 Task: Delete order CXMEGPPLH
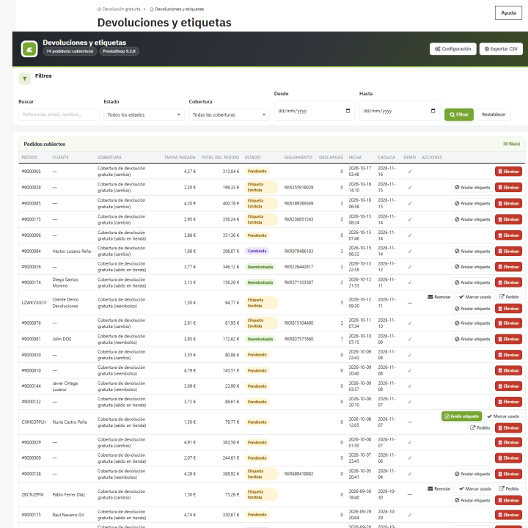coord(508,428)
